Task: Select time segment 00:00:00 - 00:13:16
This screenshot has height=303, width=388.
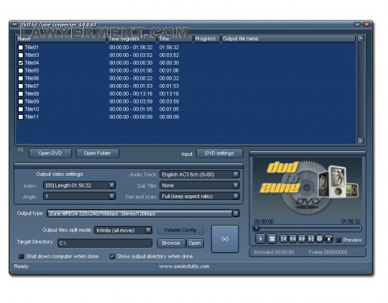Action: (131, 94)
